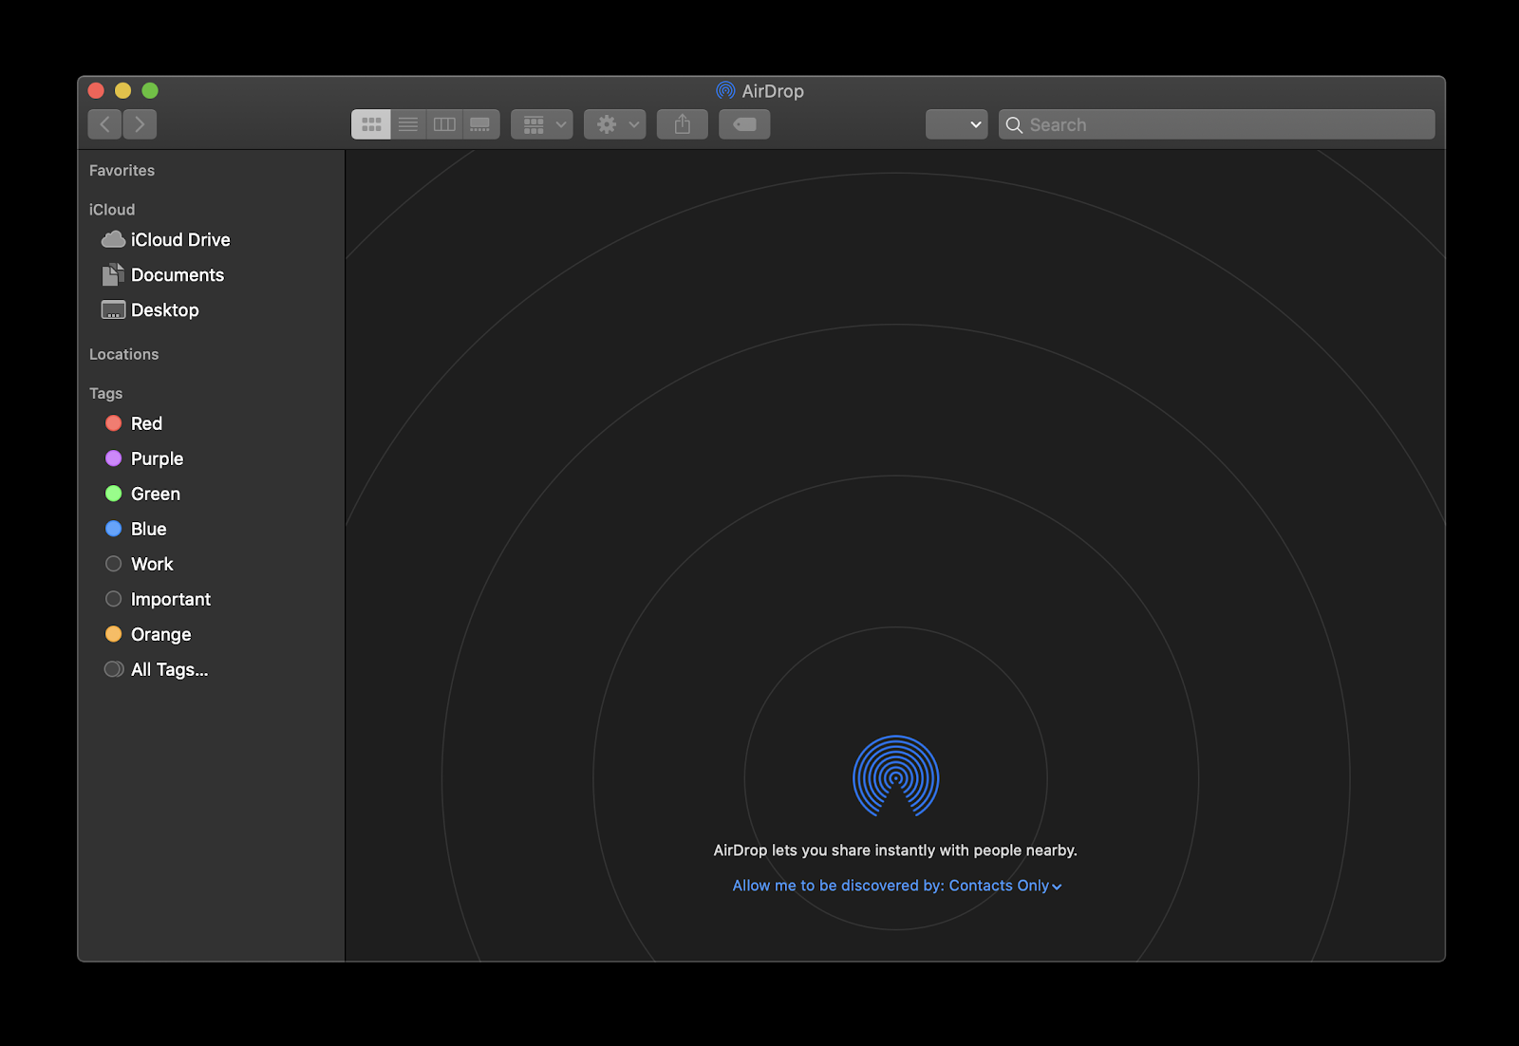Click 'AirDrop lets you share instantly' text
Viewport: 1519px width, 1046px height.
[x=895, y=850]
